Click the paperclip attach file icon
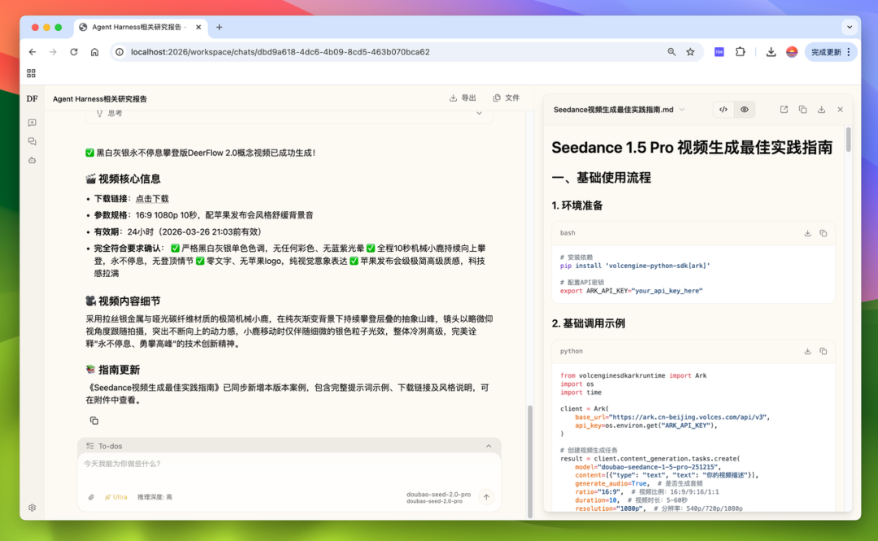Screen dimensions: 878x541 (x=91, y=497)
